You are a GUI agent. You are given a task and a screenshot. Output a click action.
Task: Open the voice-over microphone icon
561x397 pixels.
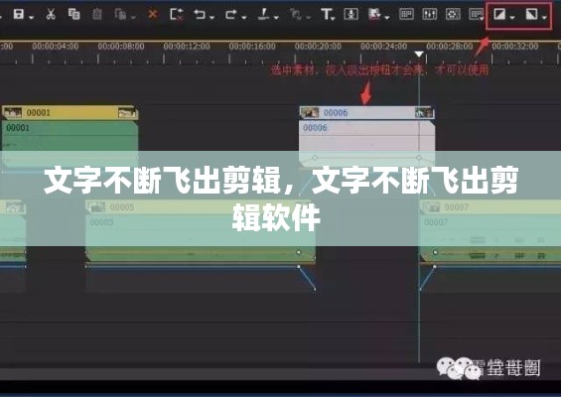click(351, 14)
